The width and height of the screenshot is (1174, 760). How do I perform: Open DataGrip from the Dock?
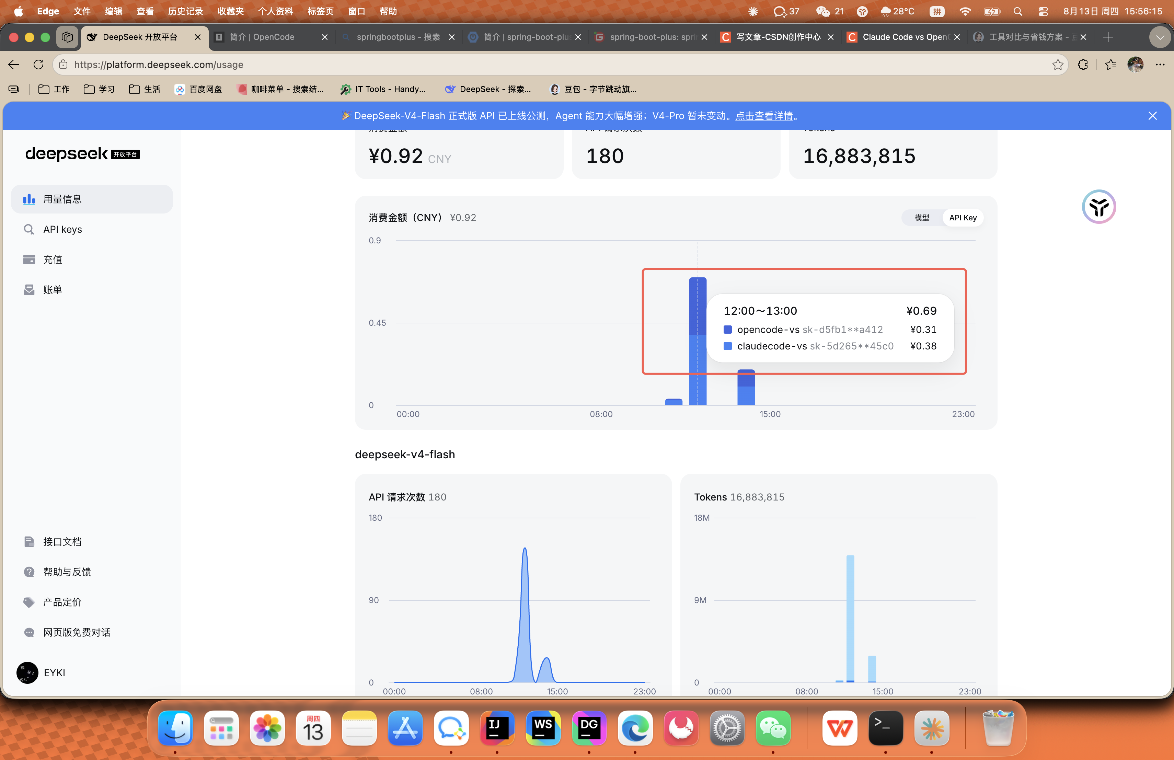coord(589,728)
